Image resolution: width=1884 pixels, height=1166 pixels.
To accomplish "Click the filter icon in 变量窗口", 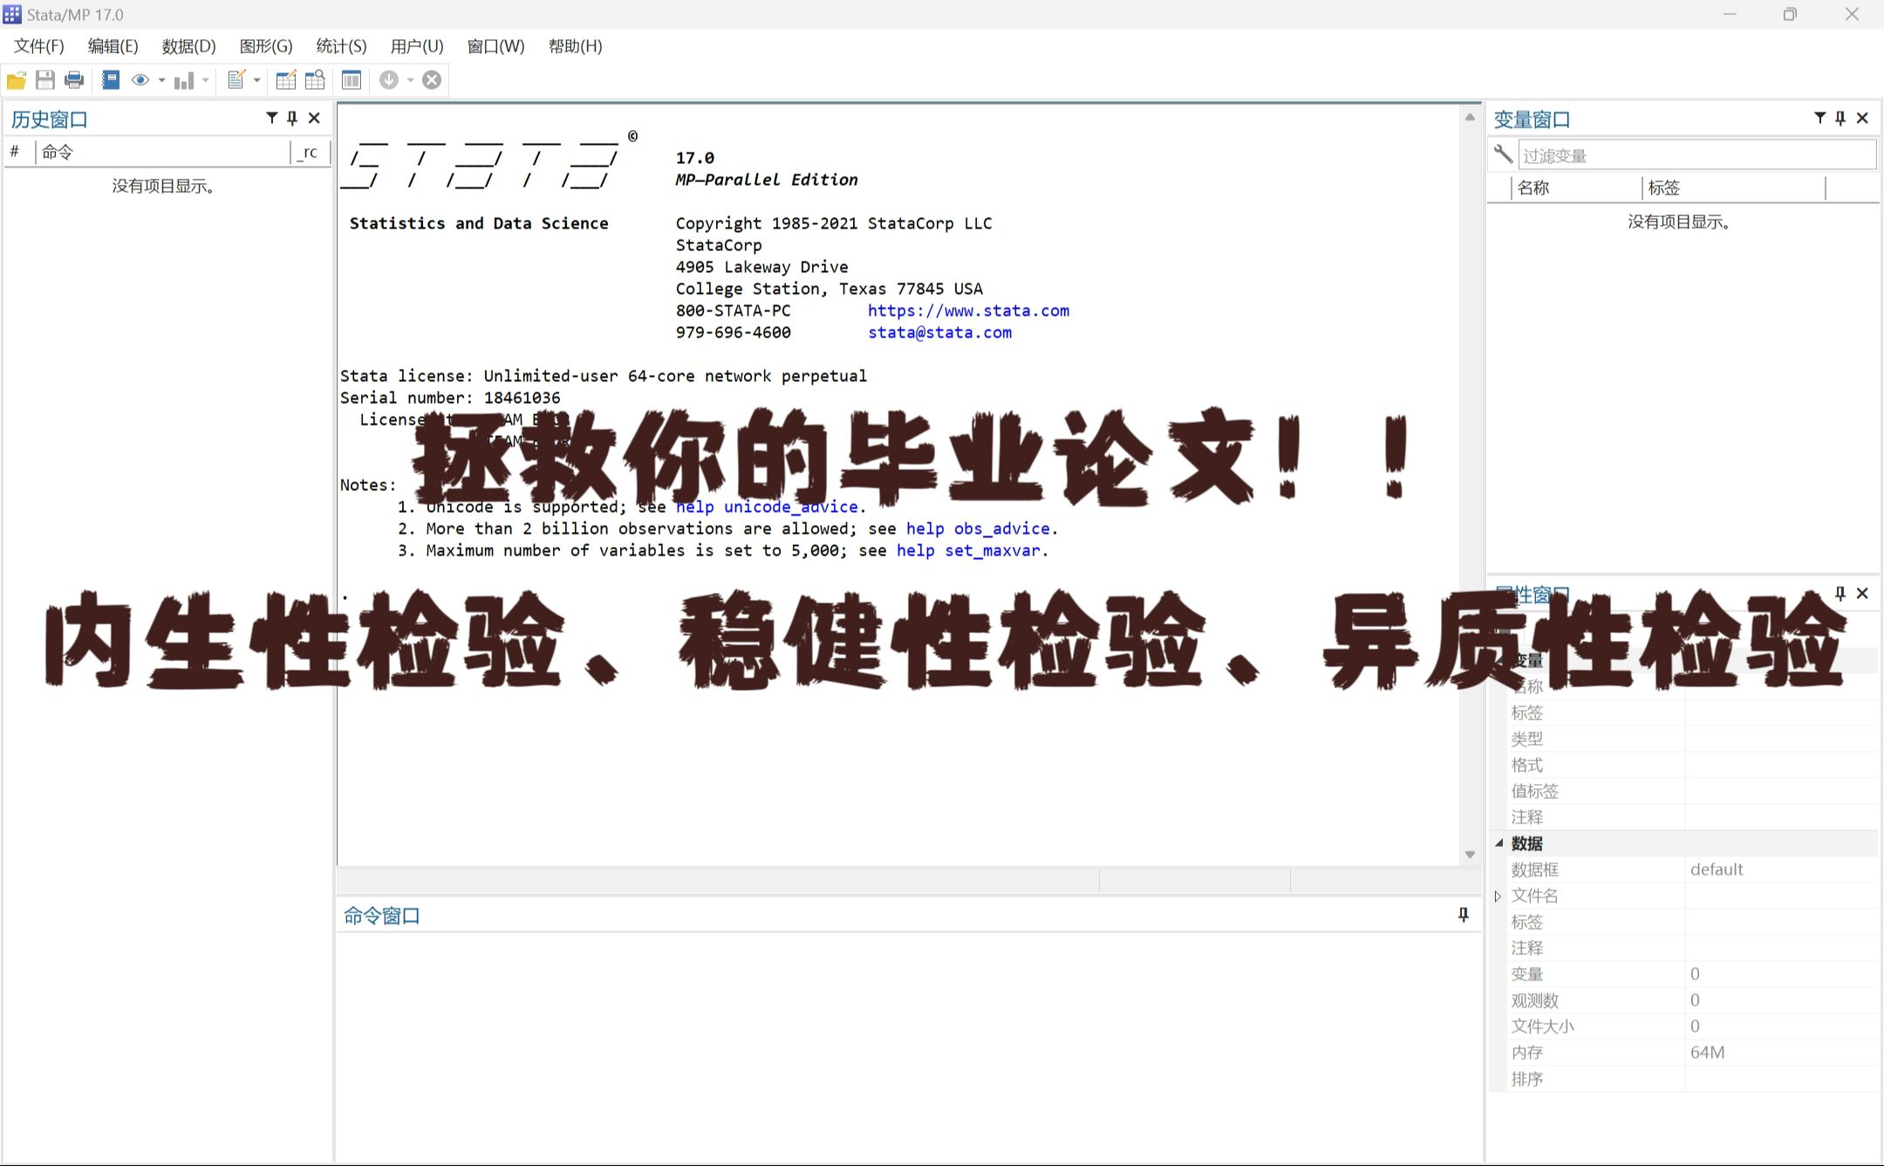I will [x=1820, y=118].
